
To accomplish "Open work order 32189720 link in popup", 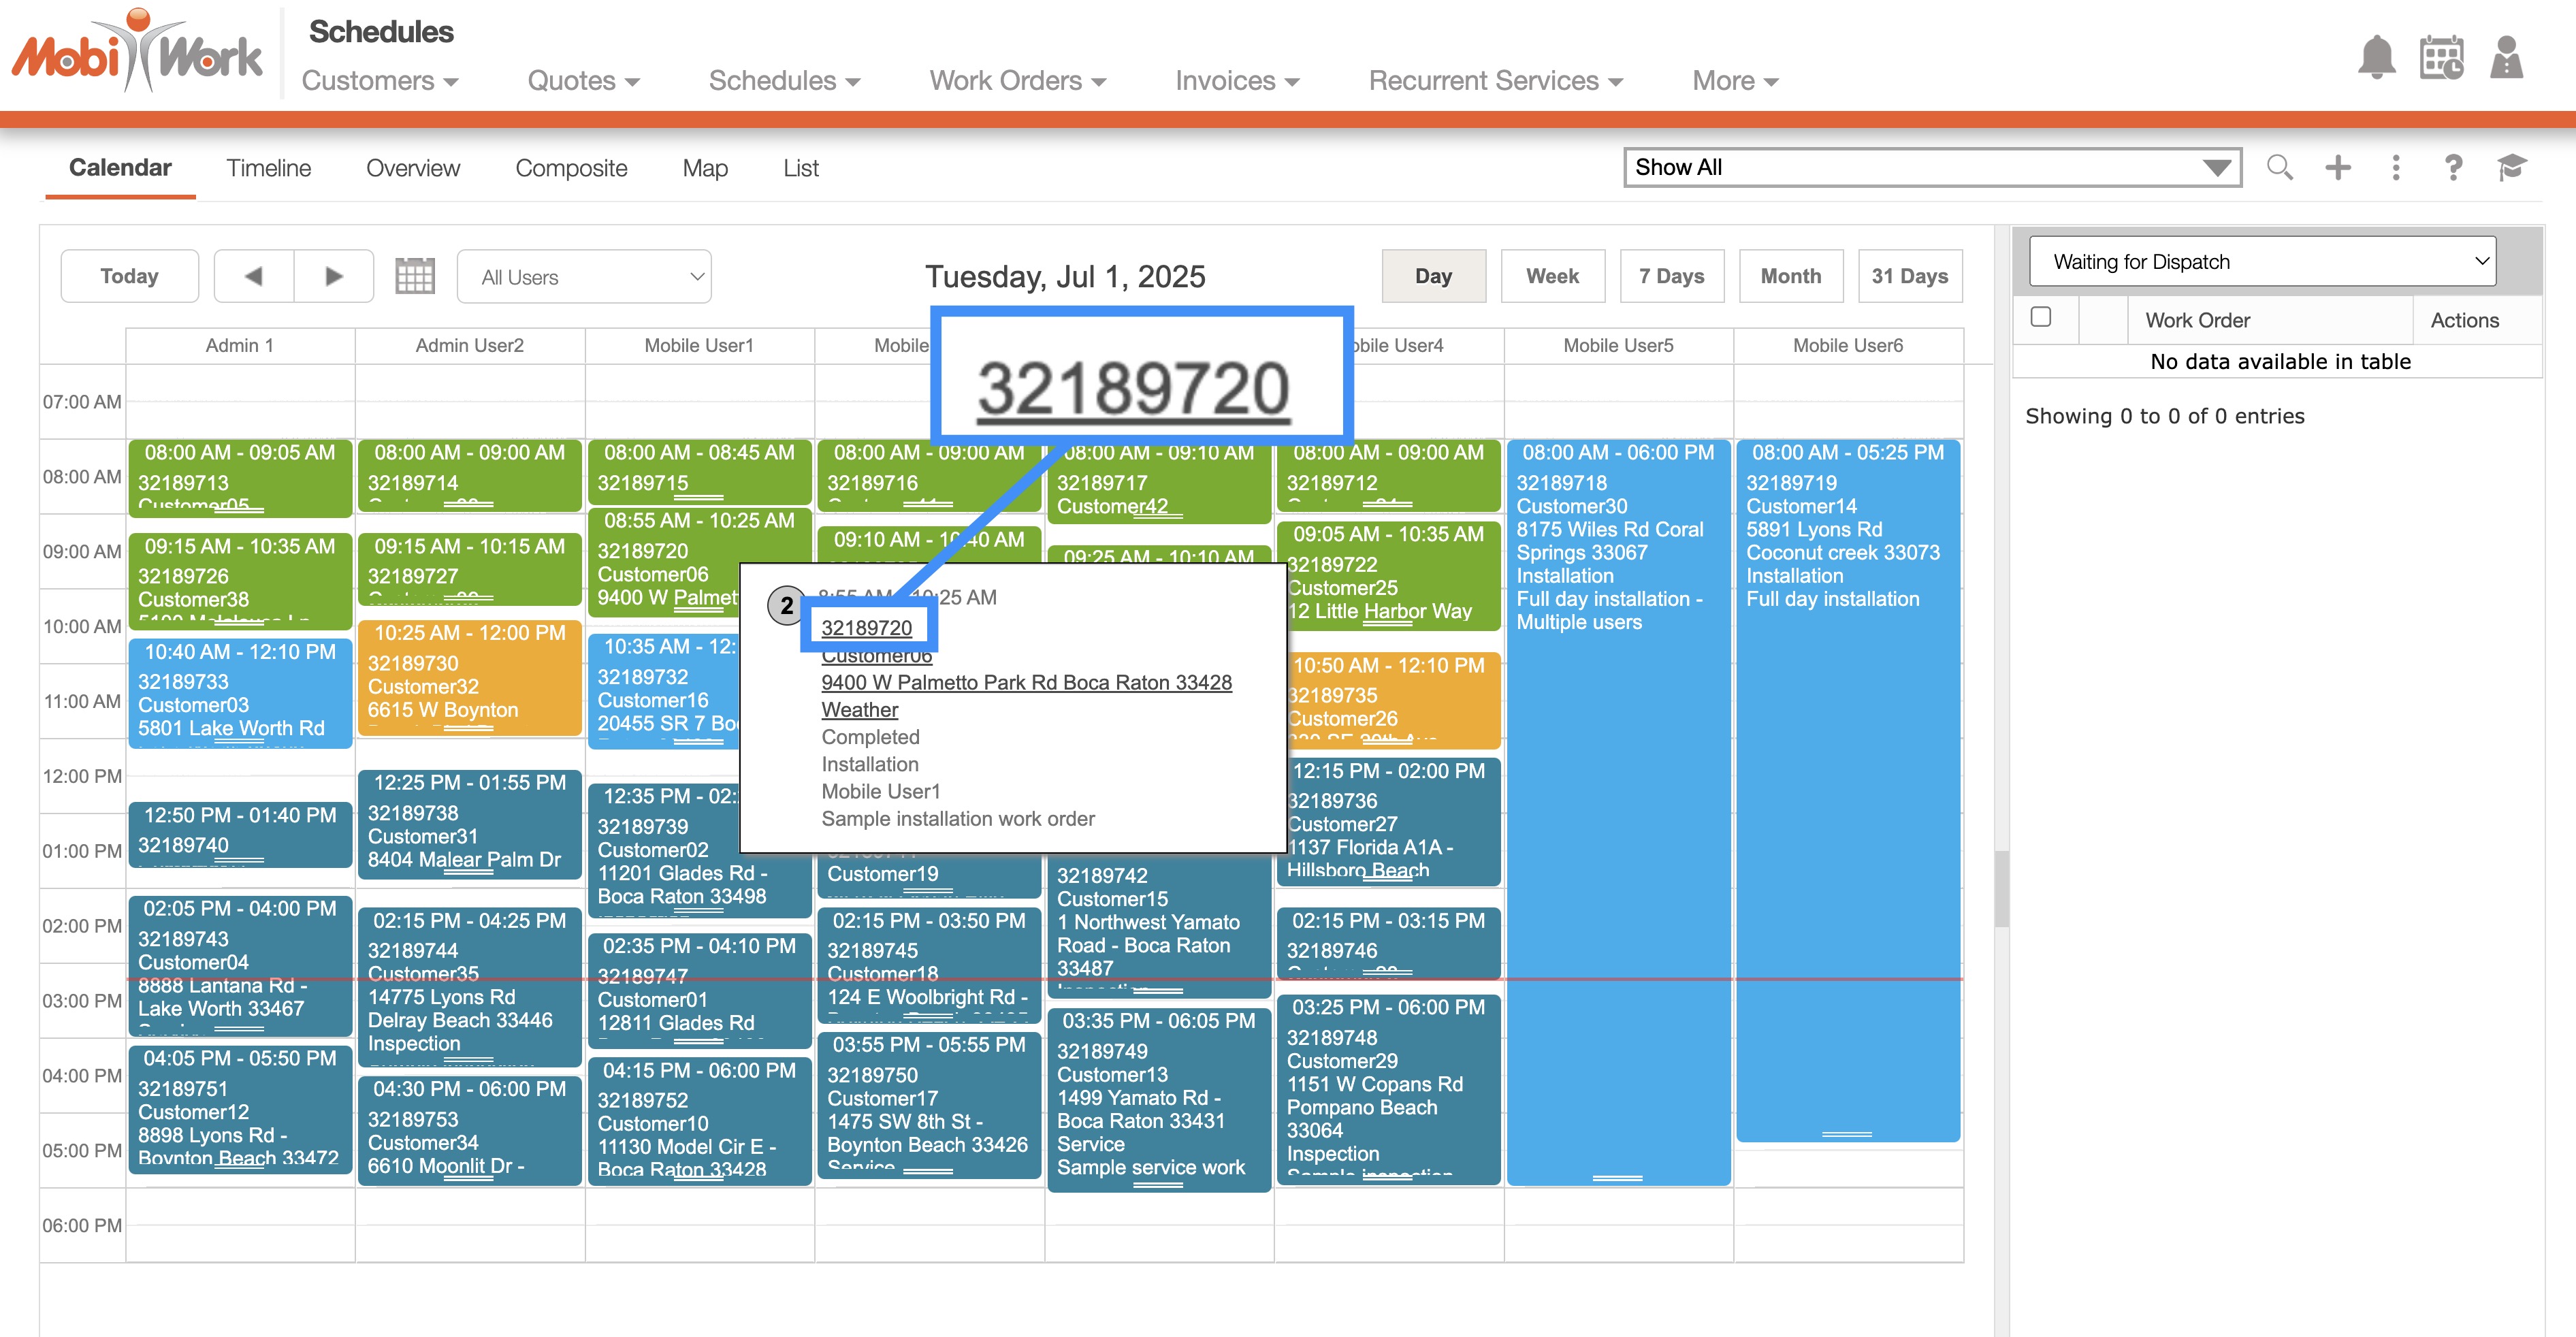I will pyautogui.click(x=866, y=628).
